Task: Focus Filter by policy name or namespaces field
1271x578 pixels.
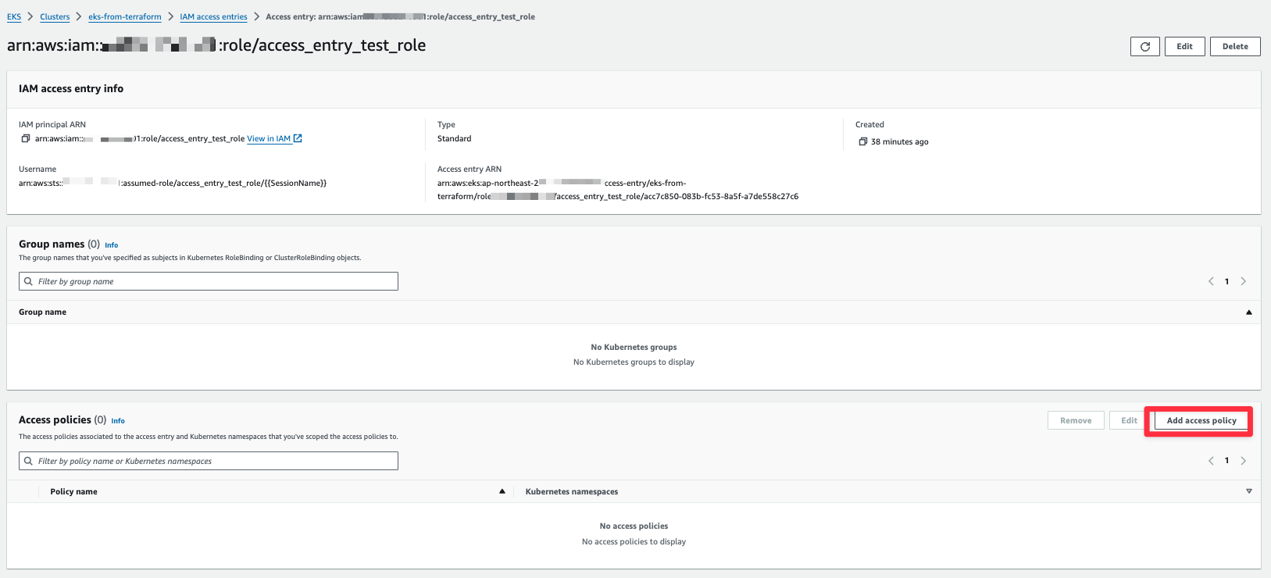Action: pos(209,461)
